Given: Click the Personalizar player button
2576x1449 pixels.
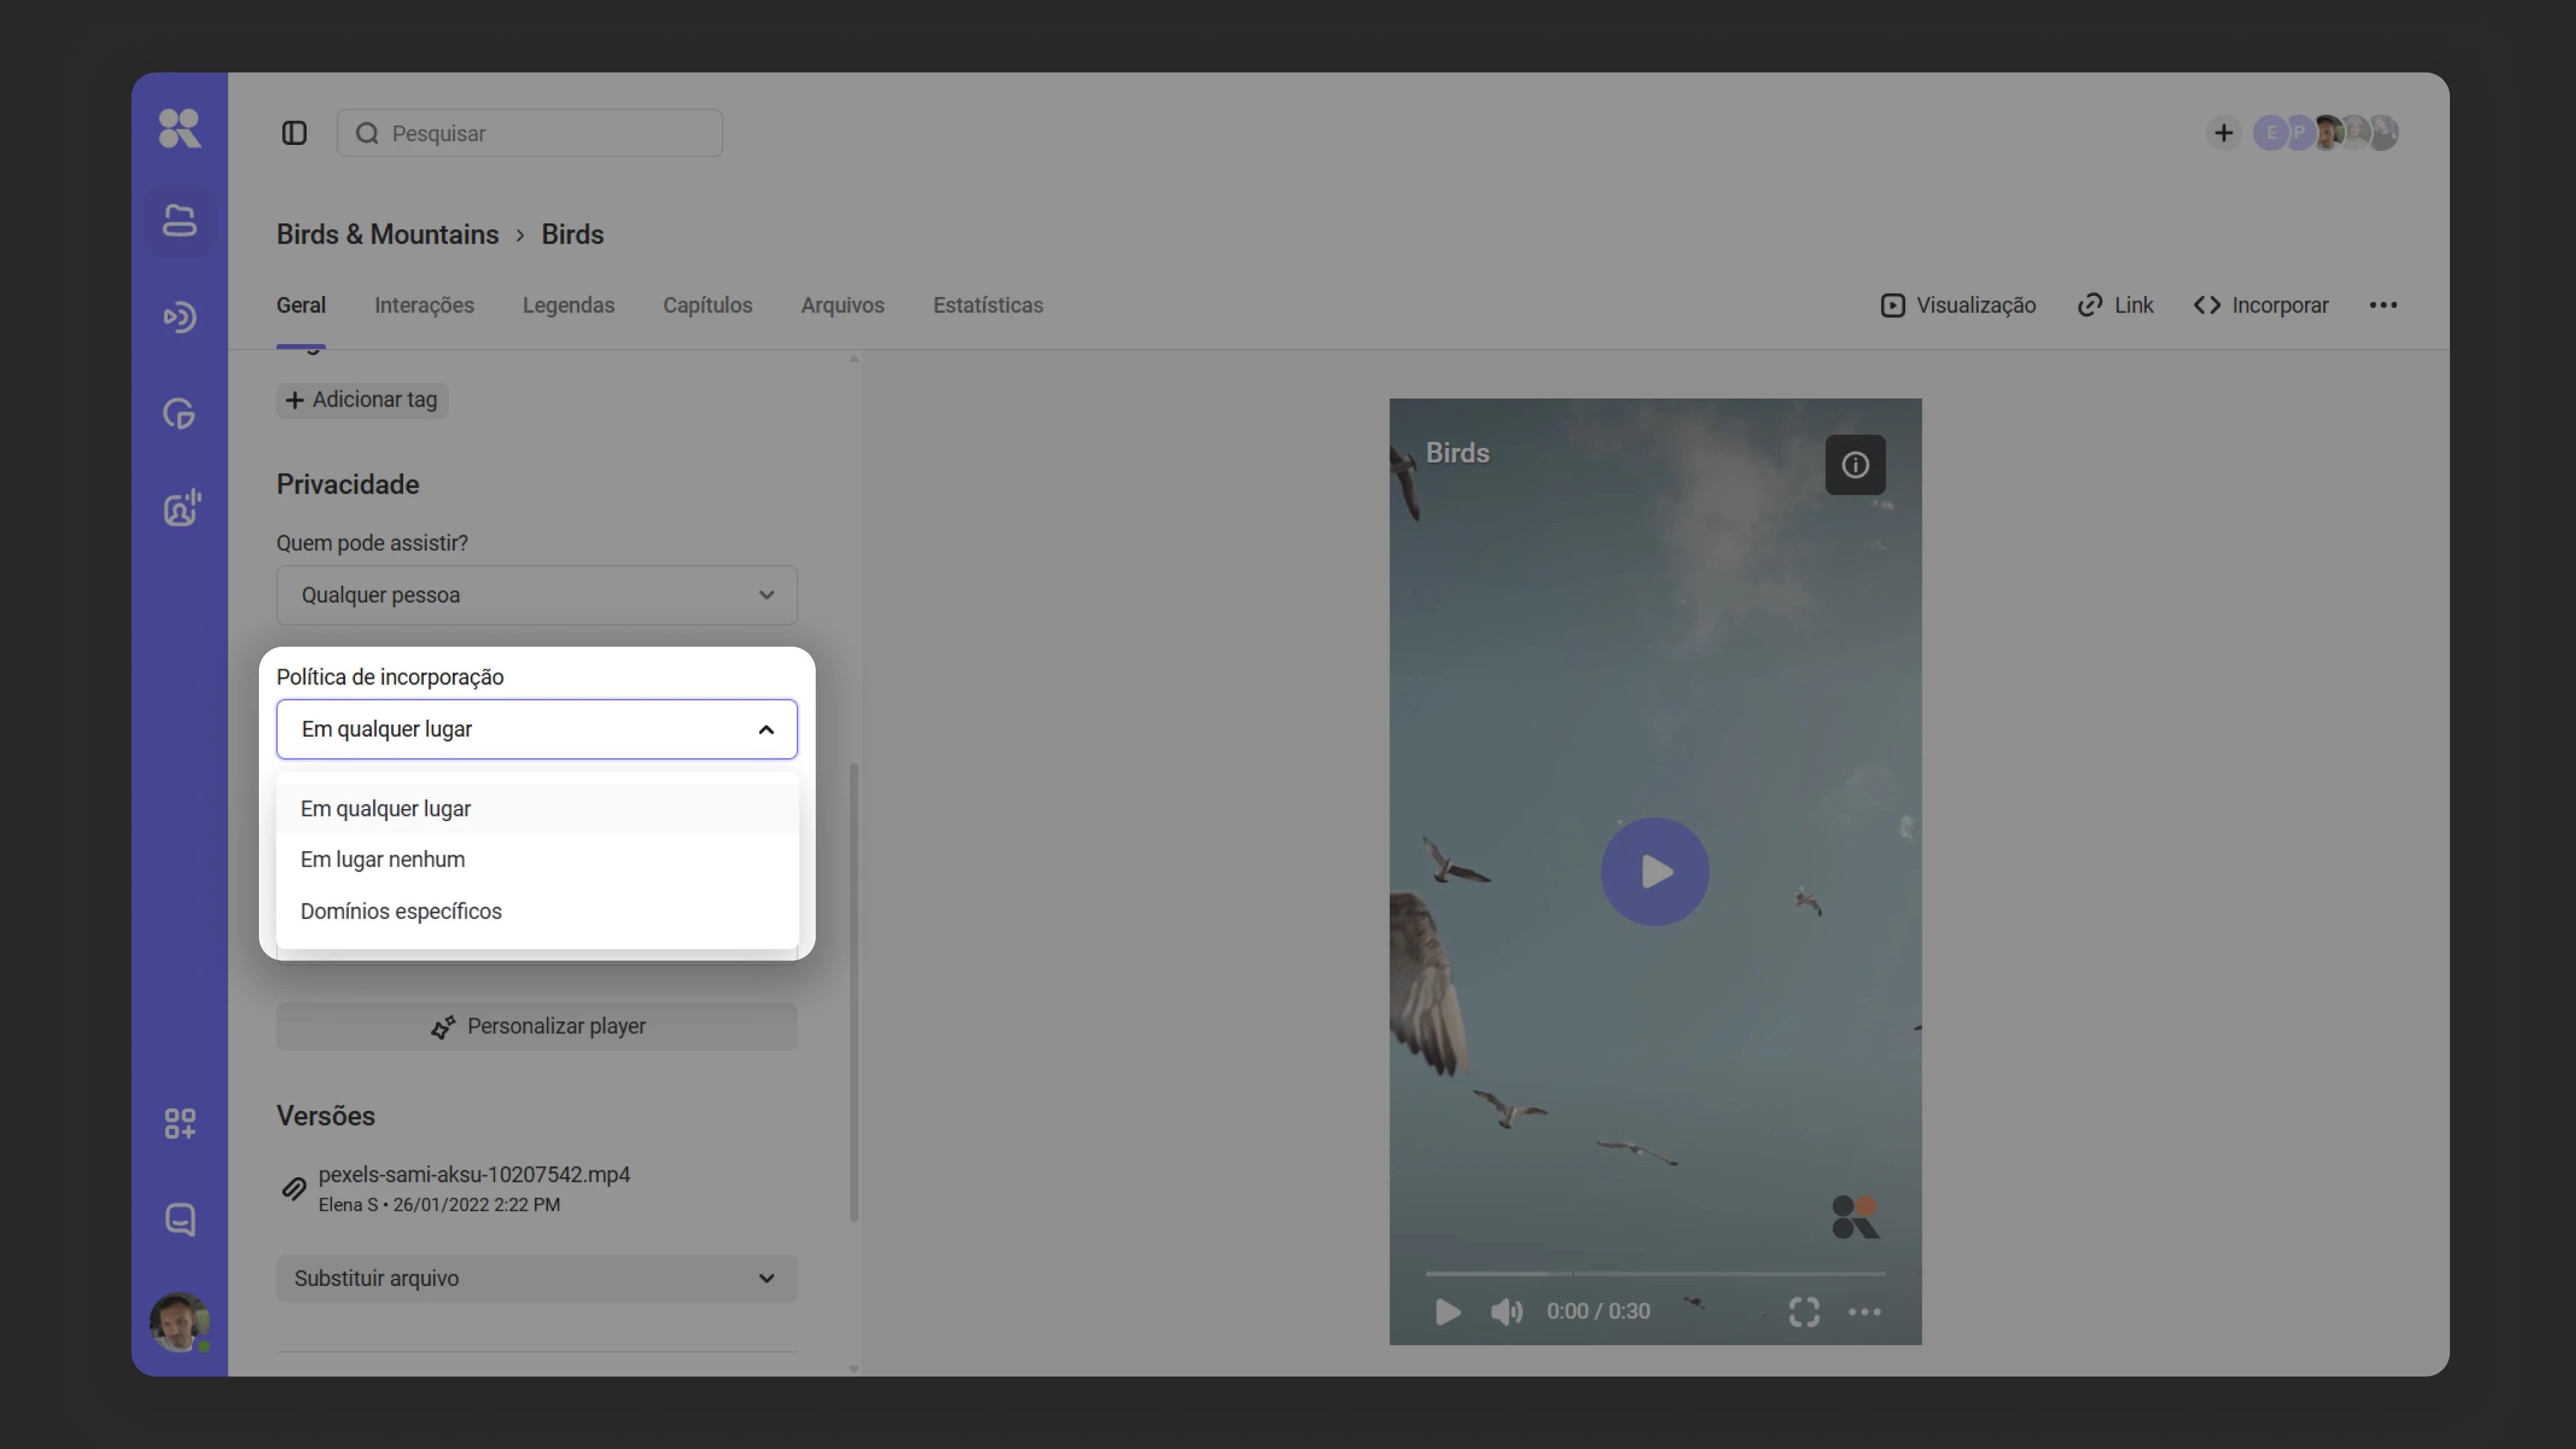Looking at the screenshot, I should coord(537,1026).
